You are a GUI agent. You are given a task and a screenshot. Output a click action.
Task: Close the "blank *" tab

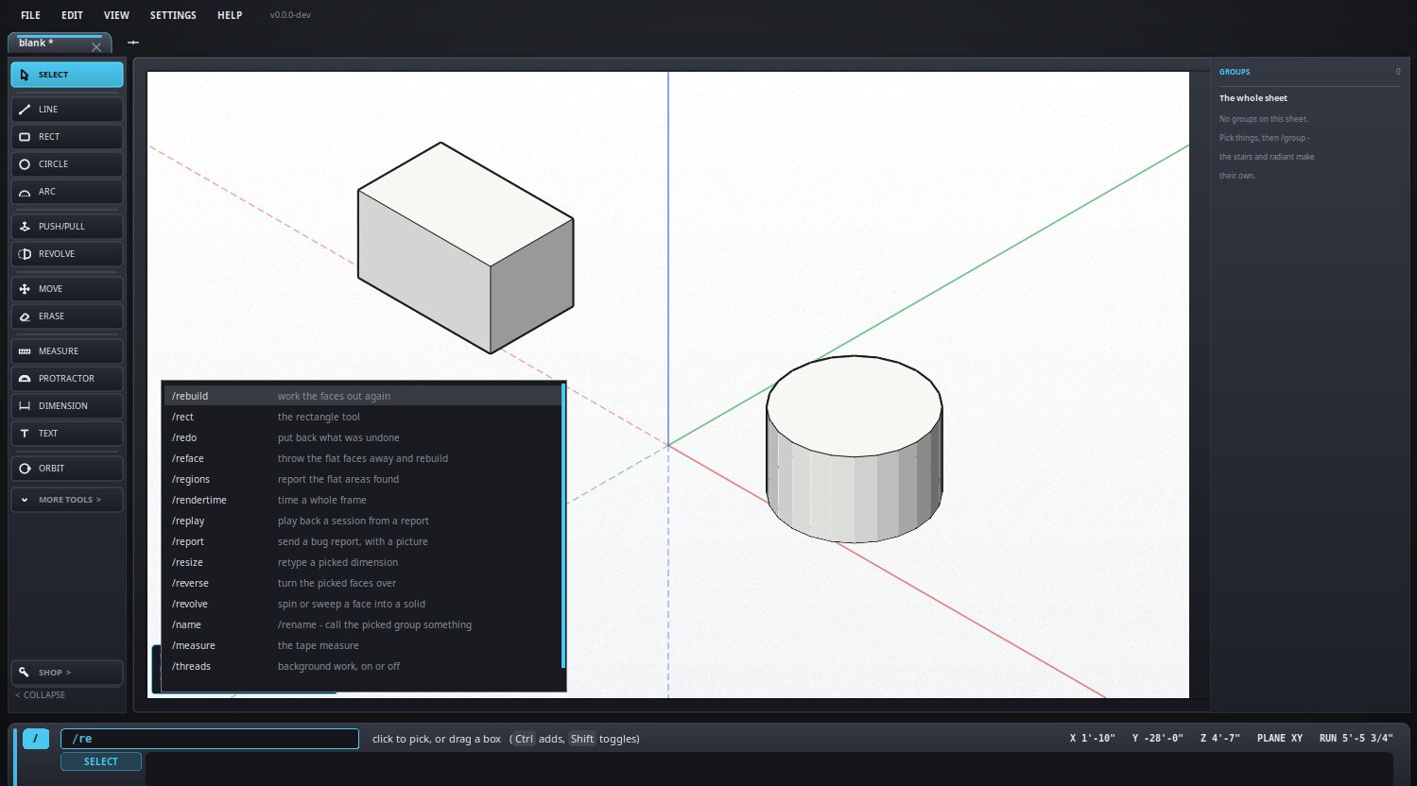point(96,46)
